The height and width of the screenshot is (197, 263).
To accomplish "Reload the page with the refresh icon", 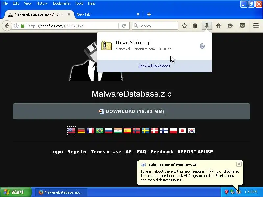I will [x=124, y=26].
